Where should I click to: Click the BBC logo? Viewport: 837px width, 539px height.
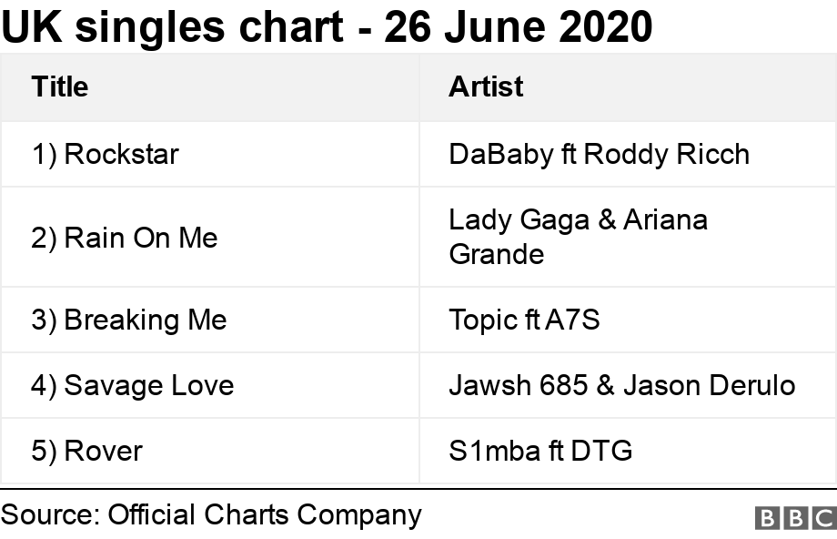coord(795,518)
